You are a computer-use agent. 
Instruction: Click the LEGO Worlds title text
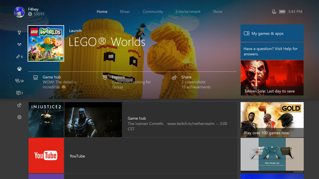click(107, 42)
